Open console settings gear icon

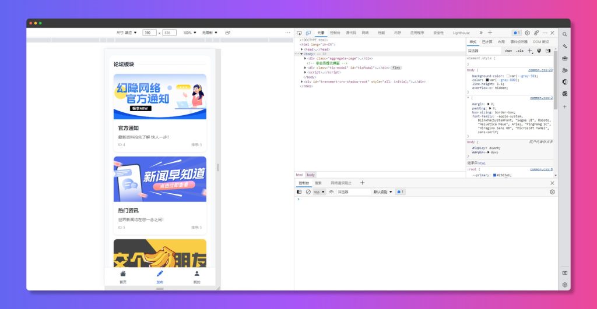point(552,191)
